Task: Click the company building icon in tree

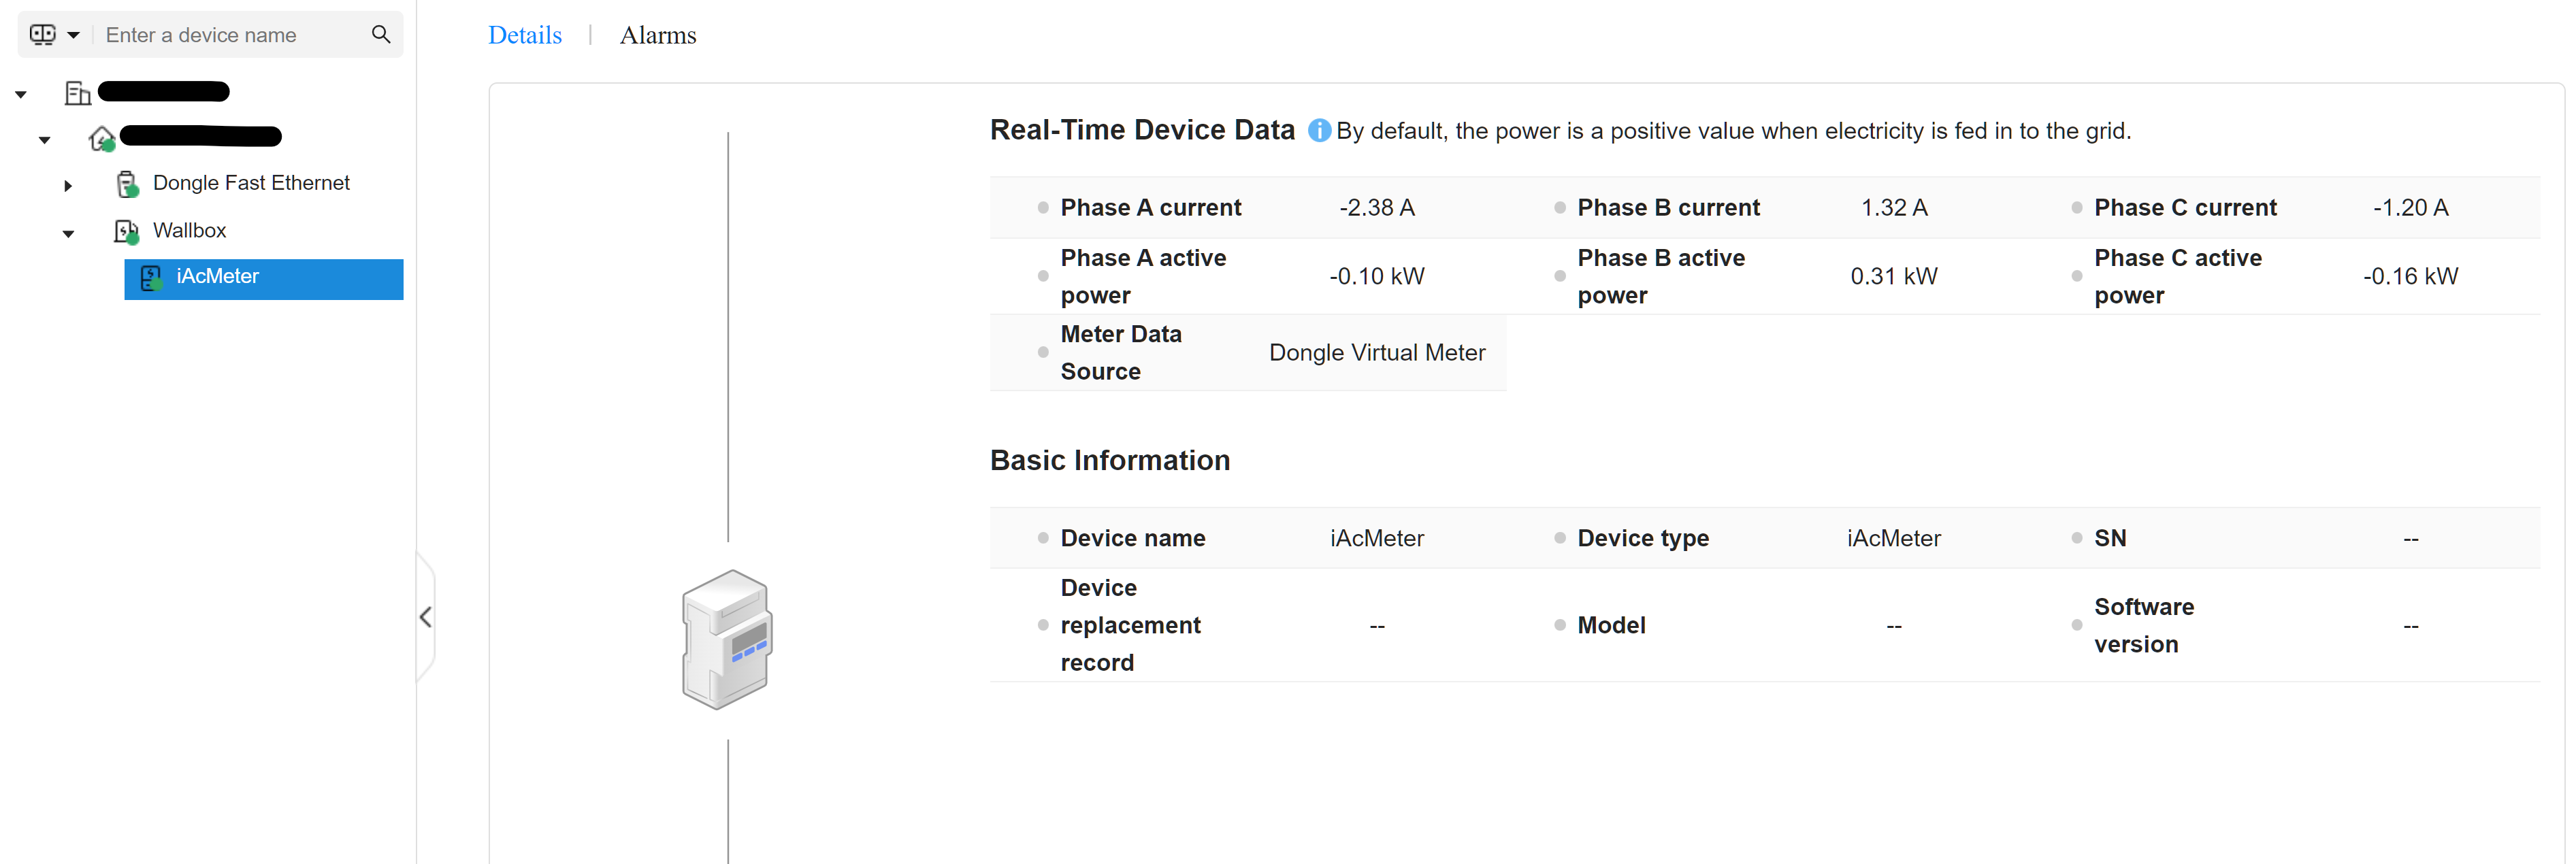Action: pyautogui.click(x=77, y=94)
